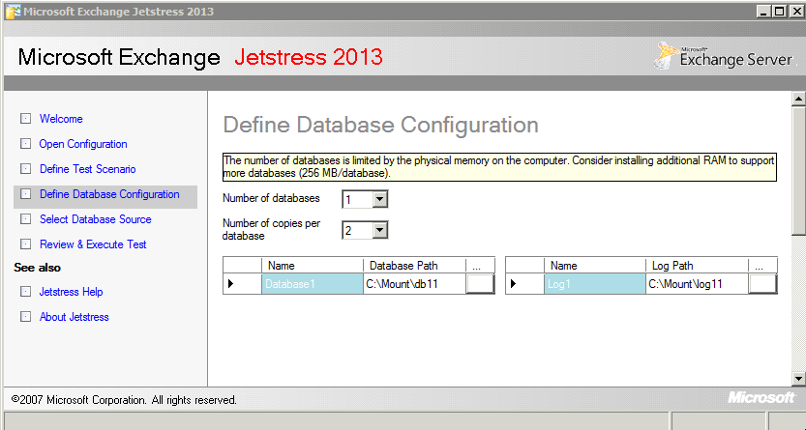Navigate to Review & Execute Test
This screenshot has height=430, width=806.
[x=93, y=244]
